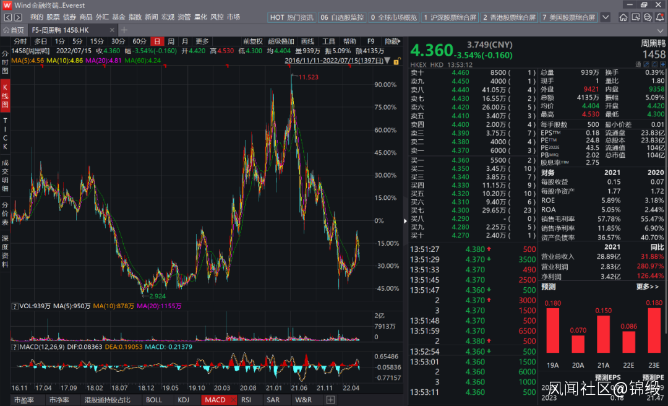
Task: Open the 基金 menu
Action: [119, 17]
